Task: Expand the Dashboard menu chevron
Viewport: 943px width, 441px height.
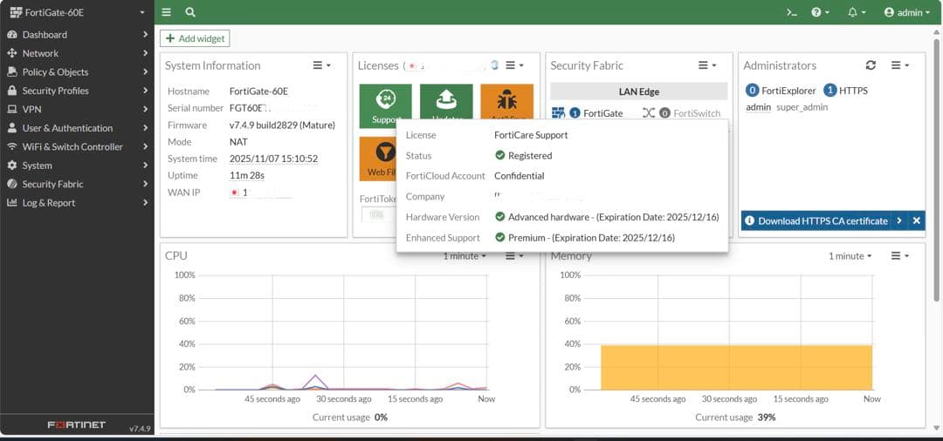Action: tap(145, 35)
